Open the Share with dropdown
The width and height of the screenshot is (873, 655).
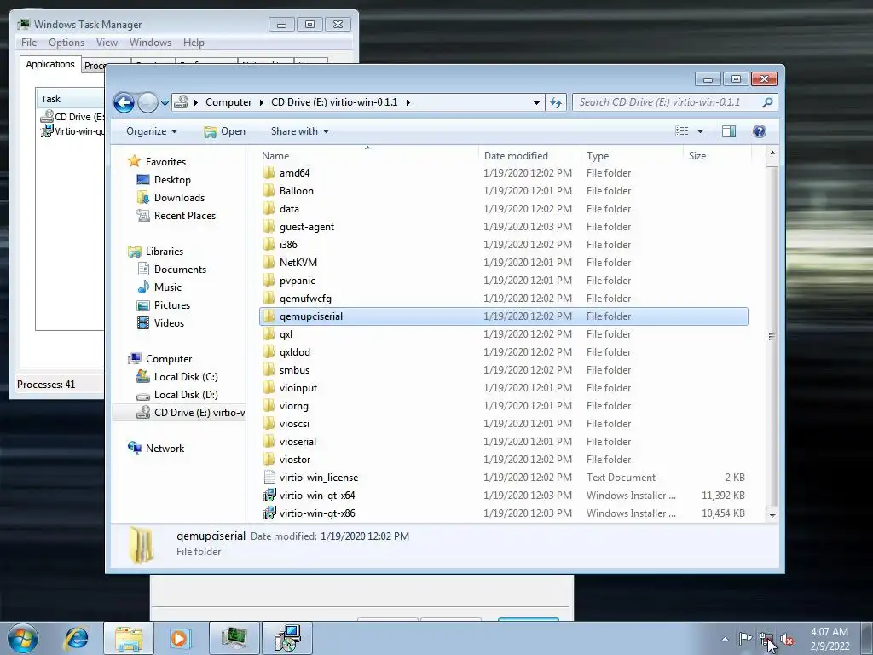click(299, 131)
